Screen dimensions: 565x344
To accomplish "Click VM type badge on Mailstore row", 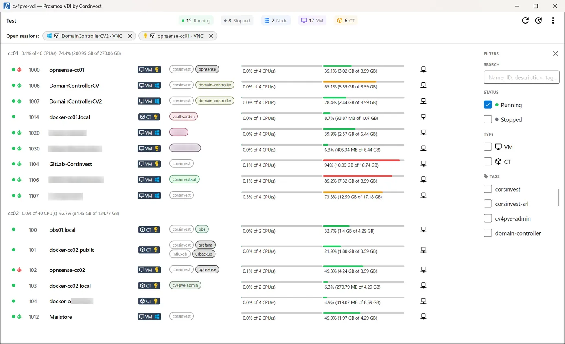I will click(x=149, y=317).
